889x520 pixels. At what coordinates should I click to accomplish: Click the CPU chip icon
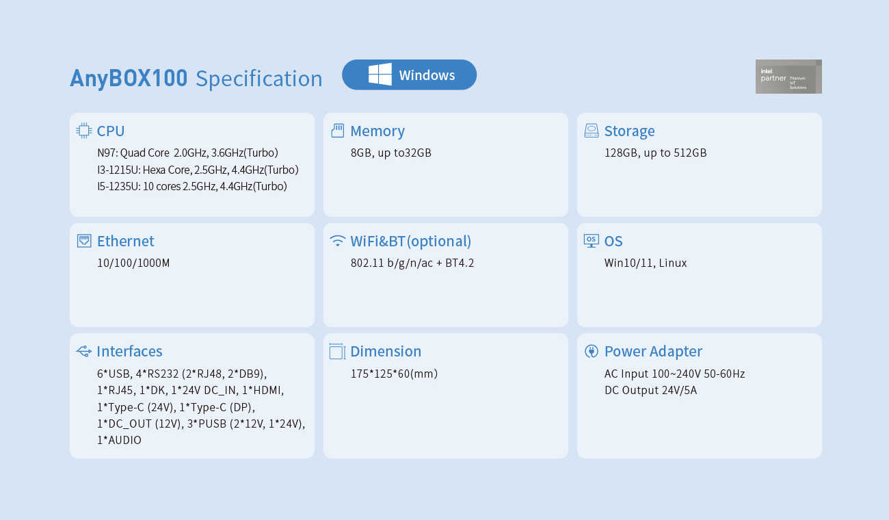[x=84, y=131]
